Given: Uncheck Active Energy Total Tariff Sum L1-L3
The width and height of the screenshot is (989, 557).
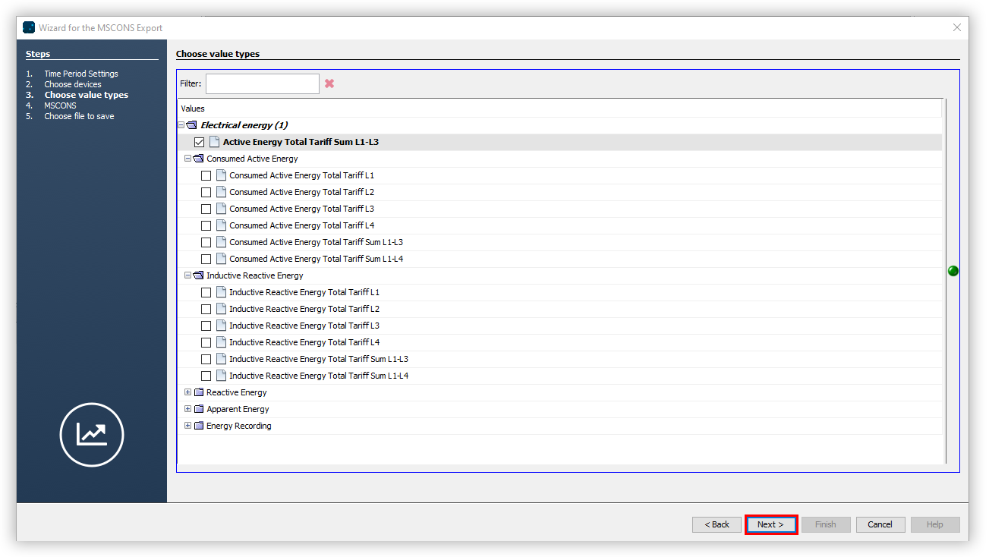Looking at the screenshot, I should click(x=199, y=141).
